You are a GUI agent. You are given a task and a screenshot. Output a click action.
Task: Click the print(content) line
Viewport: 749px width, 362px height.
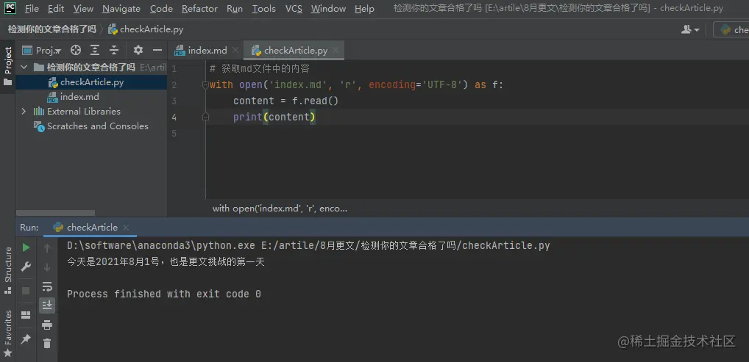(274, 117)
